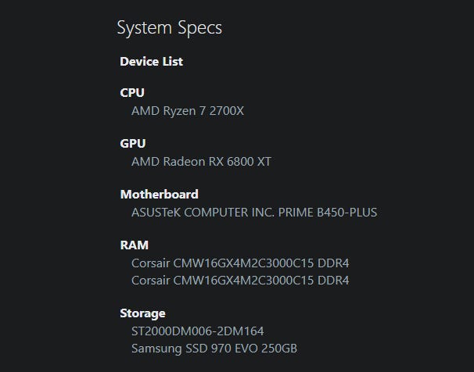Click the Motherboard section label
Screen dimensions: 474x372
[x=159, y=194]
